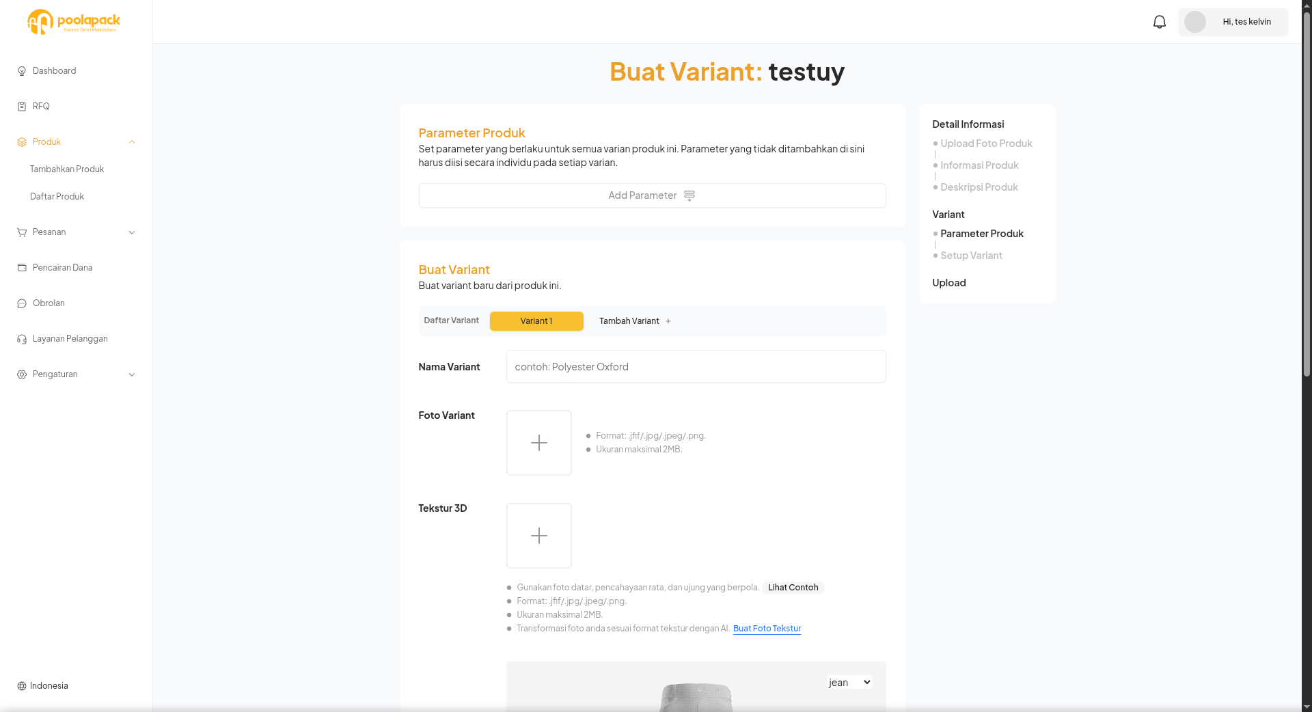Click Tambah Variant tab
This screenshot has height=712, width=1312.
pyautogui.click(x=635, y=321)
